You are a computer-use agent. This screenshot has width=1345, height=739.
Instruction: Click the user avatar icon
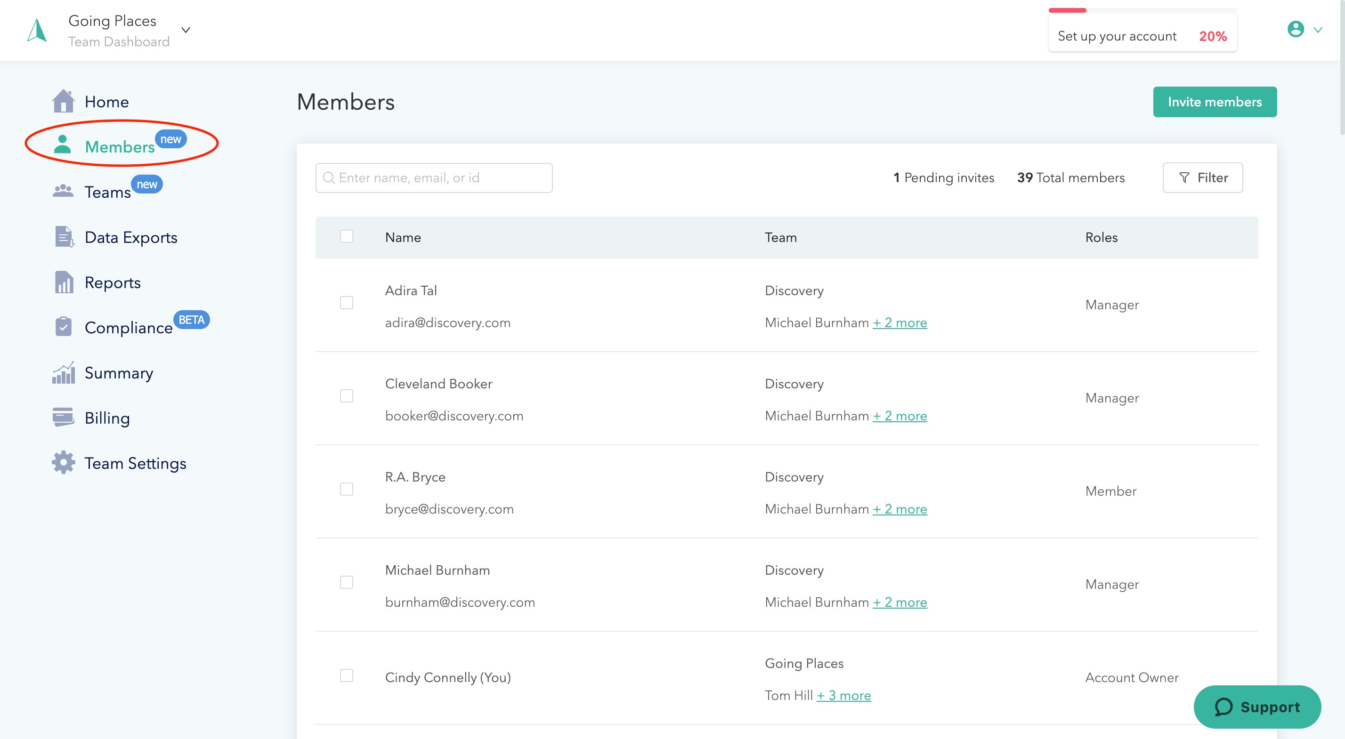tap(1296, 29)
